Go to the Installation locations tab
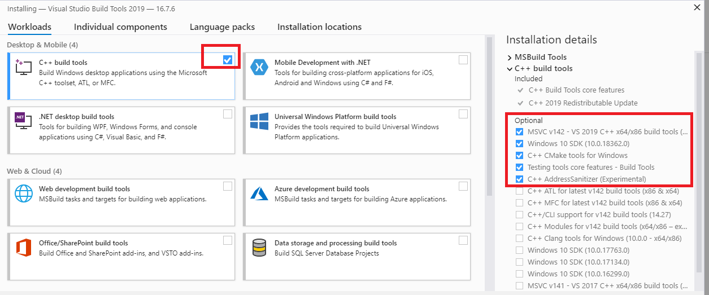 click(319, 27)
